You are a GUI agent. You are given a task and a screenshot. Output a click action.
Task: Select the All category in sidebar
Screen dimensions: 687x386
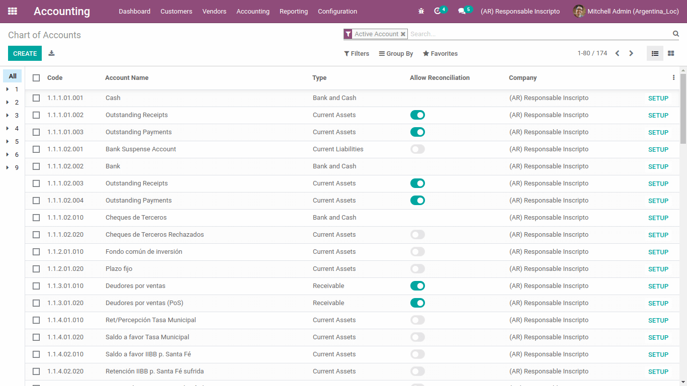13,76
